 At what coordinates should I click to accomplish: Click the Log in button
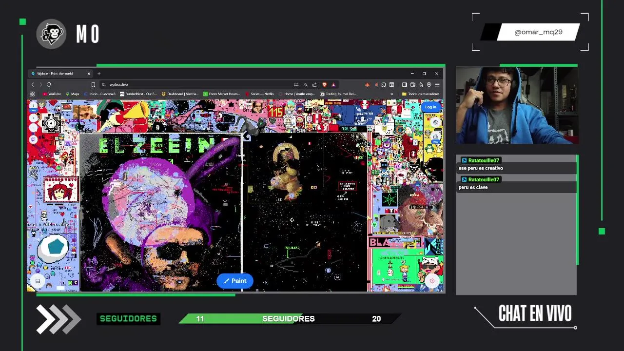430,107
